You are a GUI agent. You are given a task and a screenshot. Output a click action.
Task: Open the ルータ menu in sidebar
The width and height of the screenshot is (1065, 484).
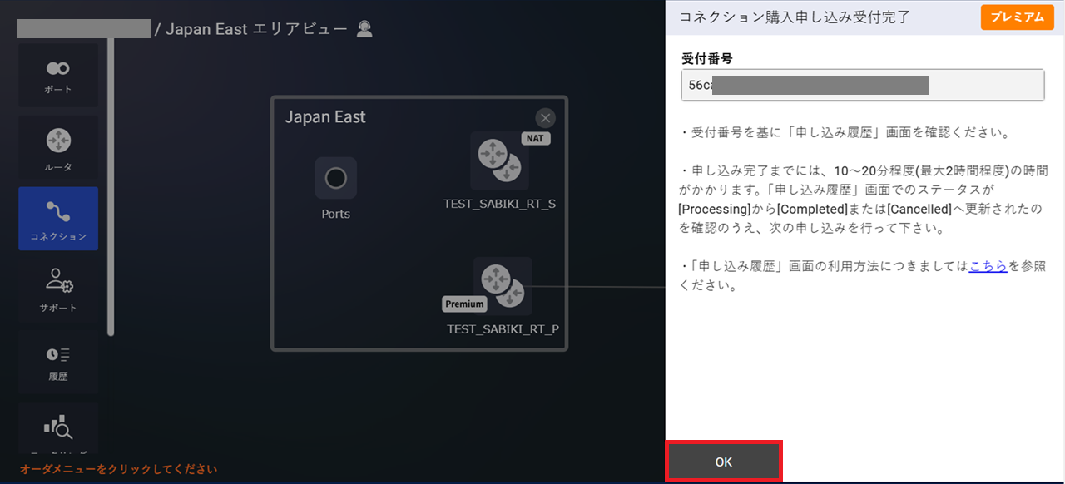(x=58, y=147)
